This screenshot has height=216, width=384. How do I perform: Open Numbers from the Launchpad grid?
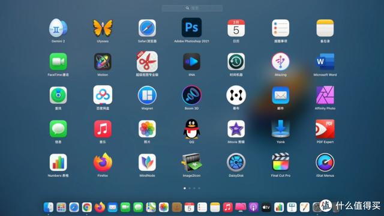58,162
